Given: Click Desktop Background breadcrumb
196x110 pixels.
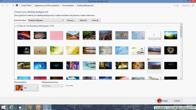Looking at the screenshot, I should pos(85,5).
